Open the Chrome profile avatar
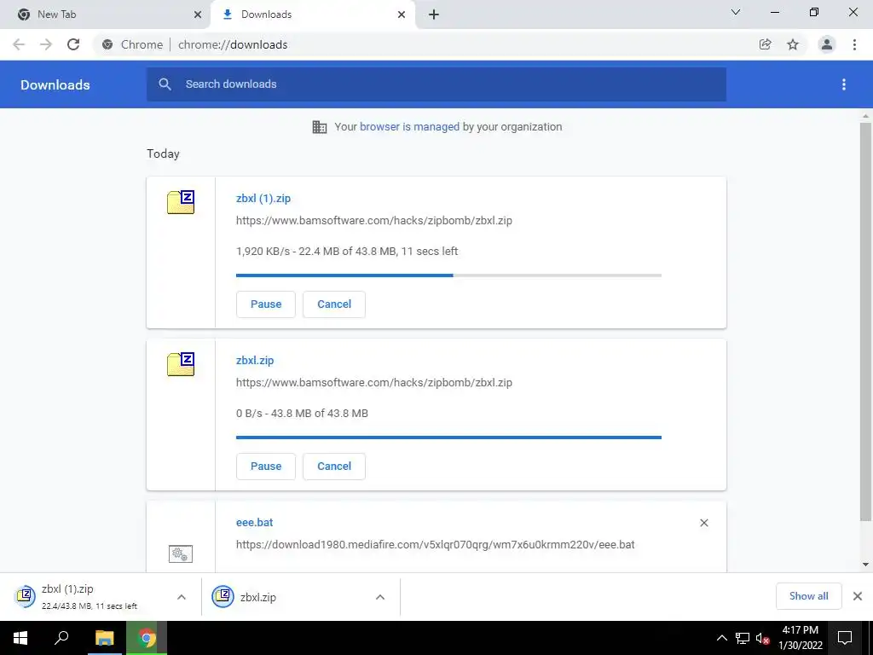 tap(827, 44)
